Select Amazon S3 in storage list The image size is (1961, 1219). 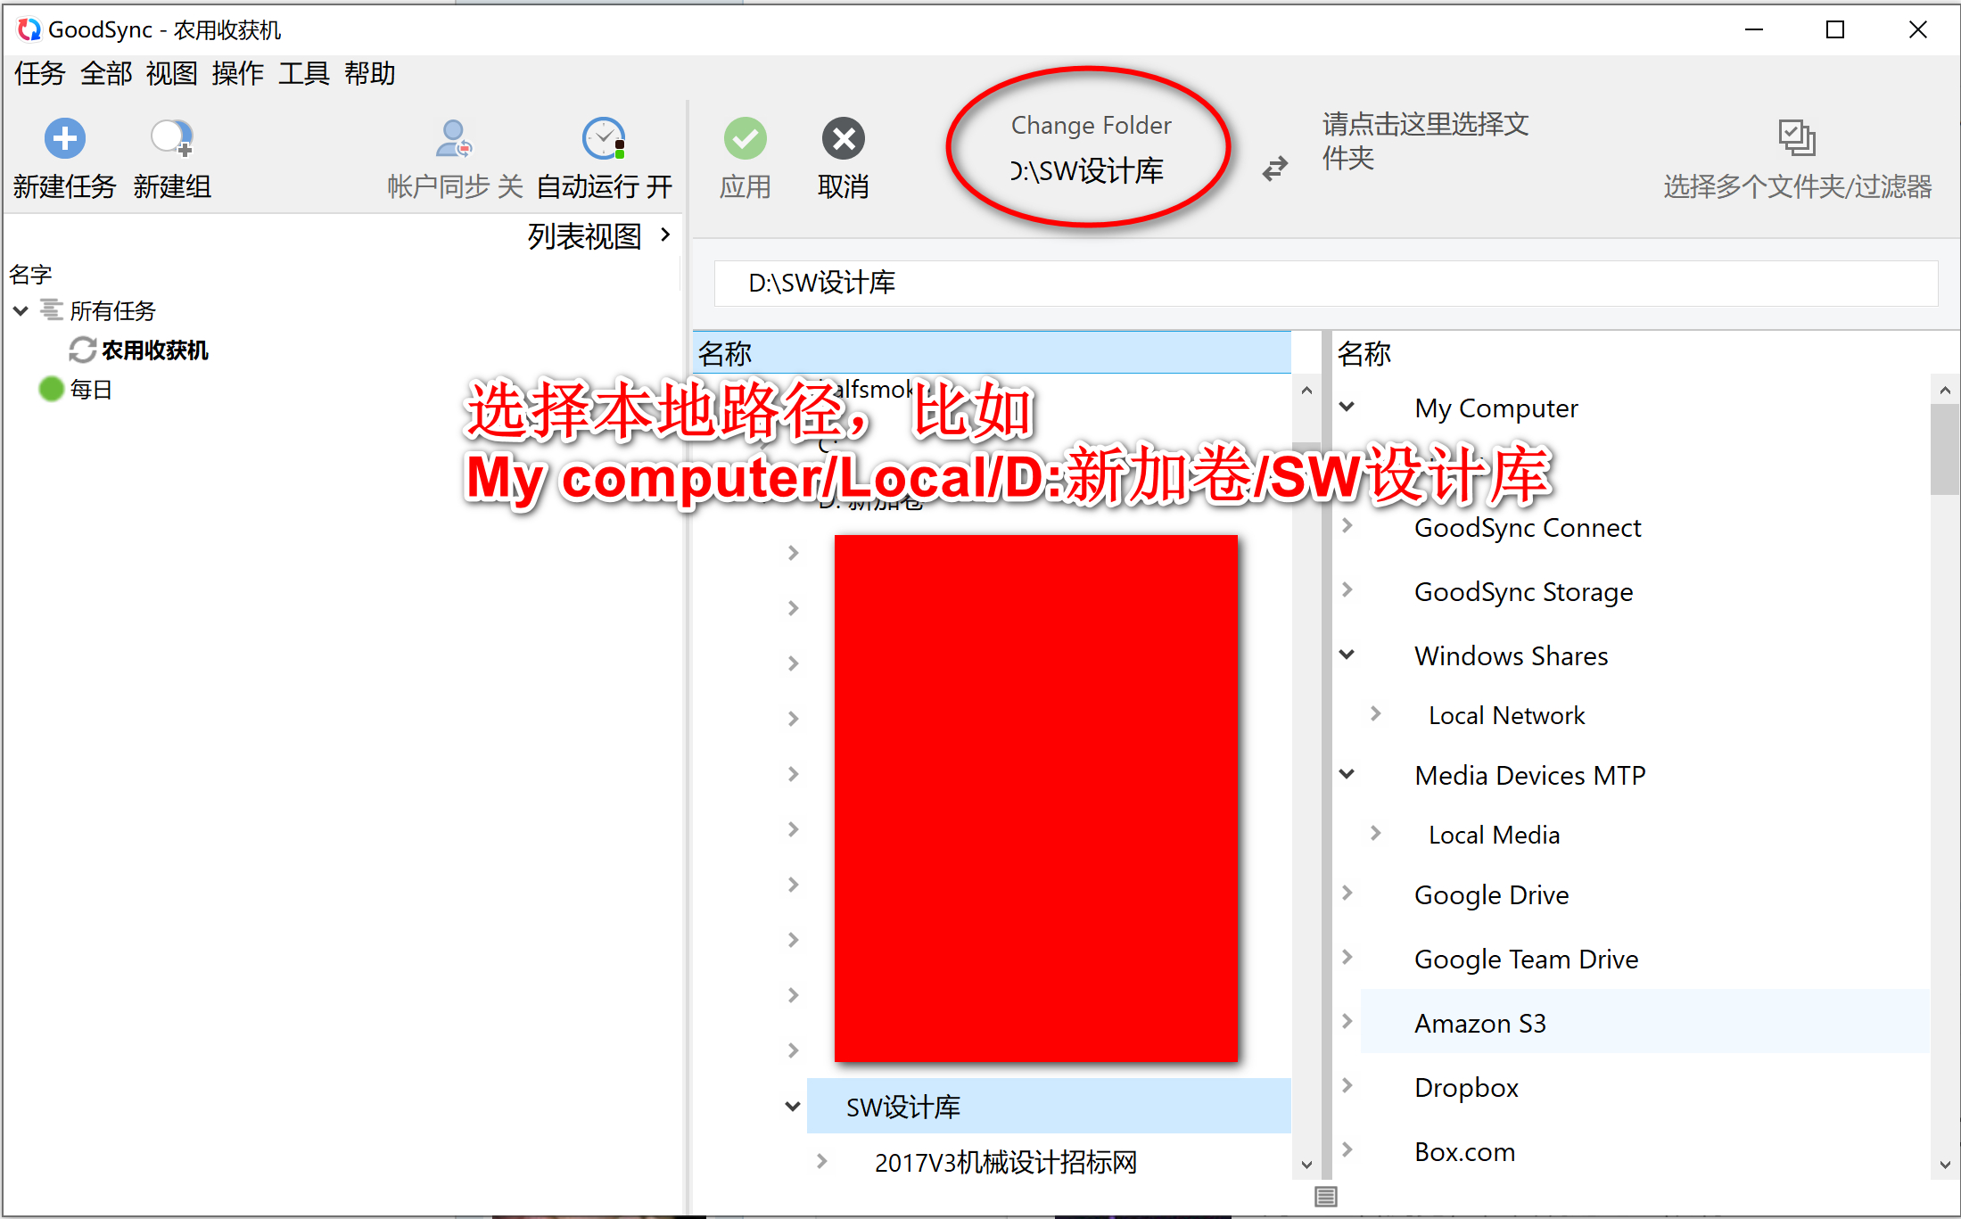1480,1023
